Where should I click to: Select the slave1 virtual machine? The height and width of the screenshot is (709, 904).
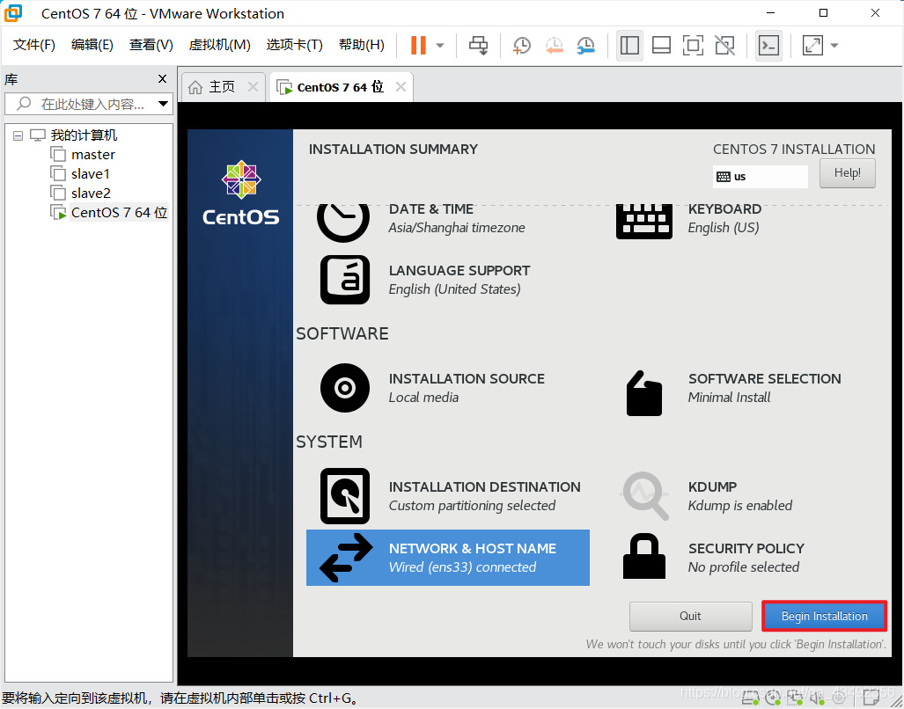pos(91,174)
